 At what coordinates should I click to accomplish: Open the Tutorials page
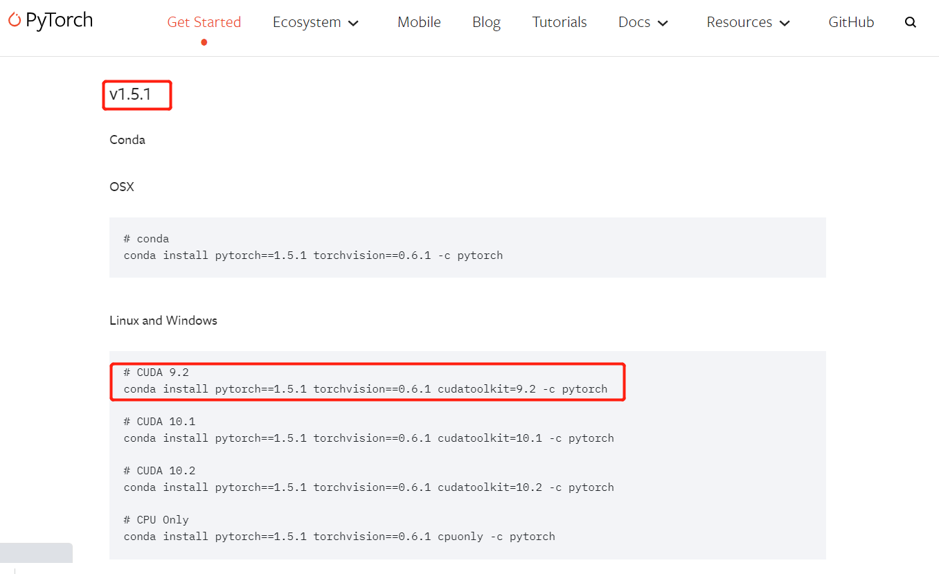[x=560, y=22]
